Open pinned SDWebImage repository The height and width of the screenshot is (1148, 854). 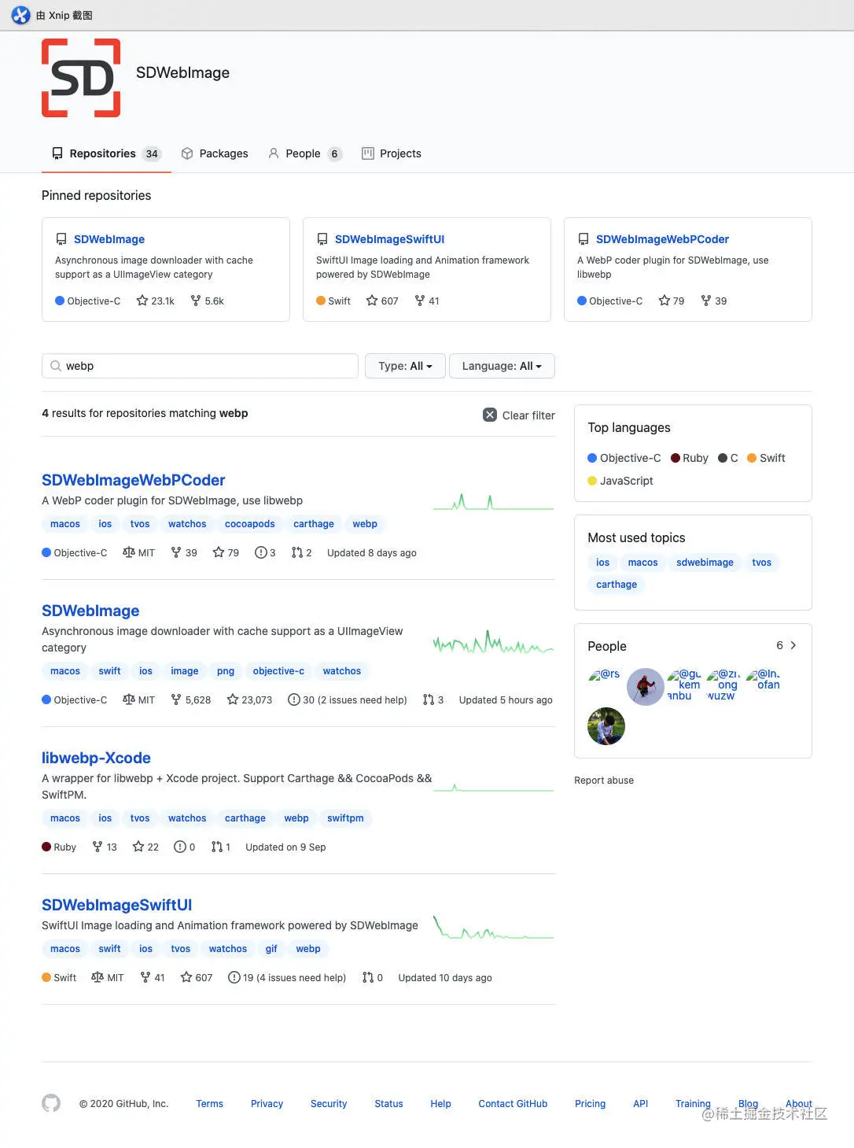[x=109, y=239]
